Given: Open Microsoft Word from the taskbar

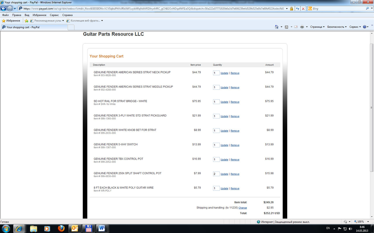Looking at the screenshot, I should (x=101, y=228).
